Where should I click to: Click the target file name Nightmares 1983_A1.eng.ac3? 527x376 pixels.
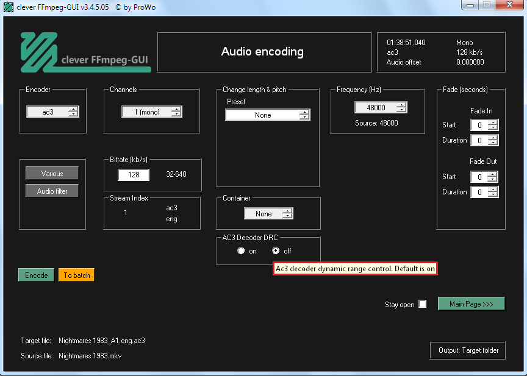[x=102, y=341]
